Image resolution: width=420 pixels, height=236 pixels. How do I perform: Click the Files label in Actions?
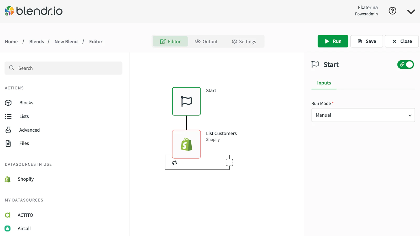pos(24,143)
